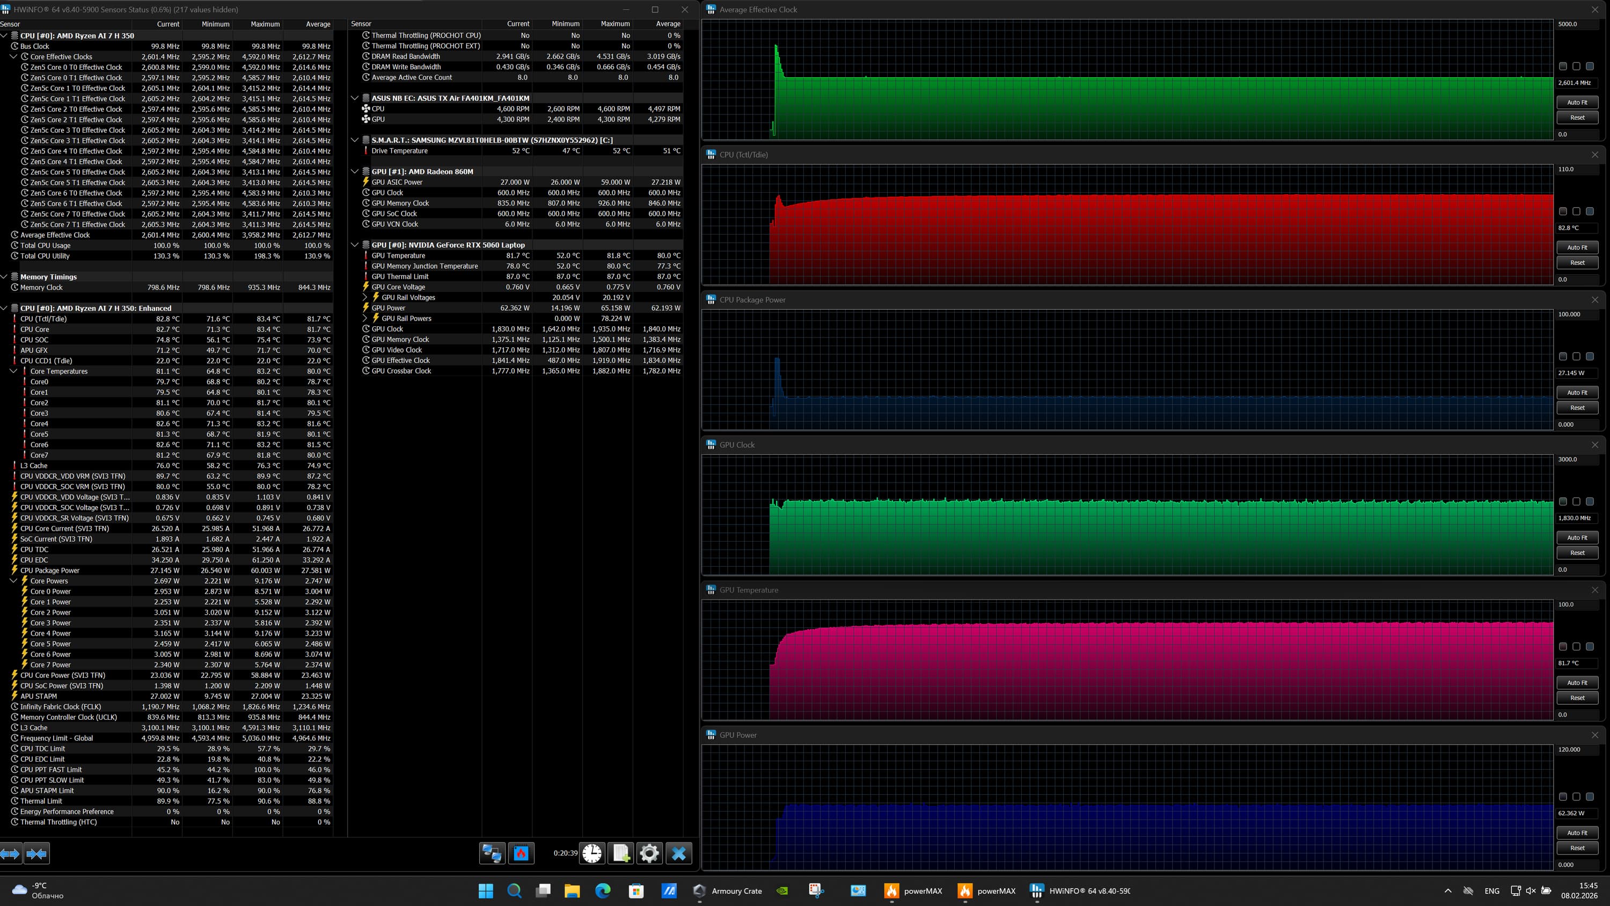Open the remote network connection icon
The height and width of the screenshot is (906, 1610).
492,853
